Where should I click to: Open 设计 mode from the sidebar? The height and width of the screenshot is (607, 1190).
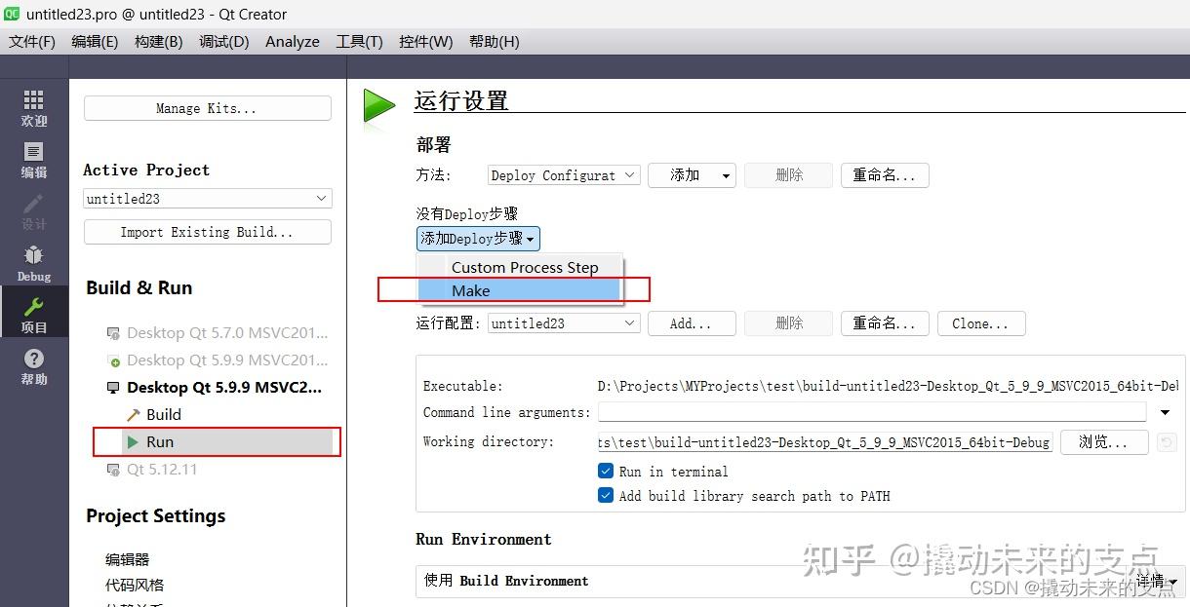point(33,212)
